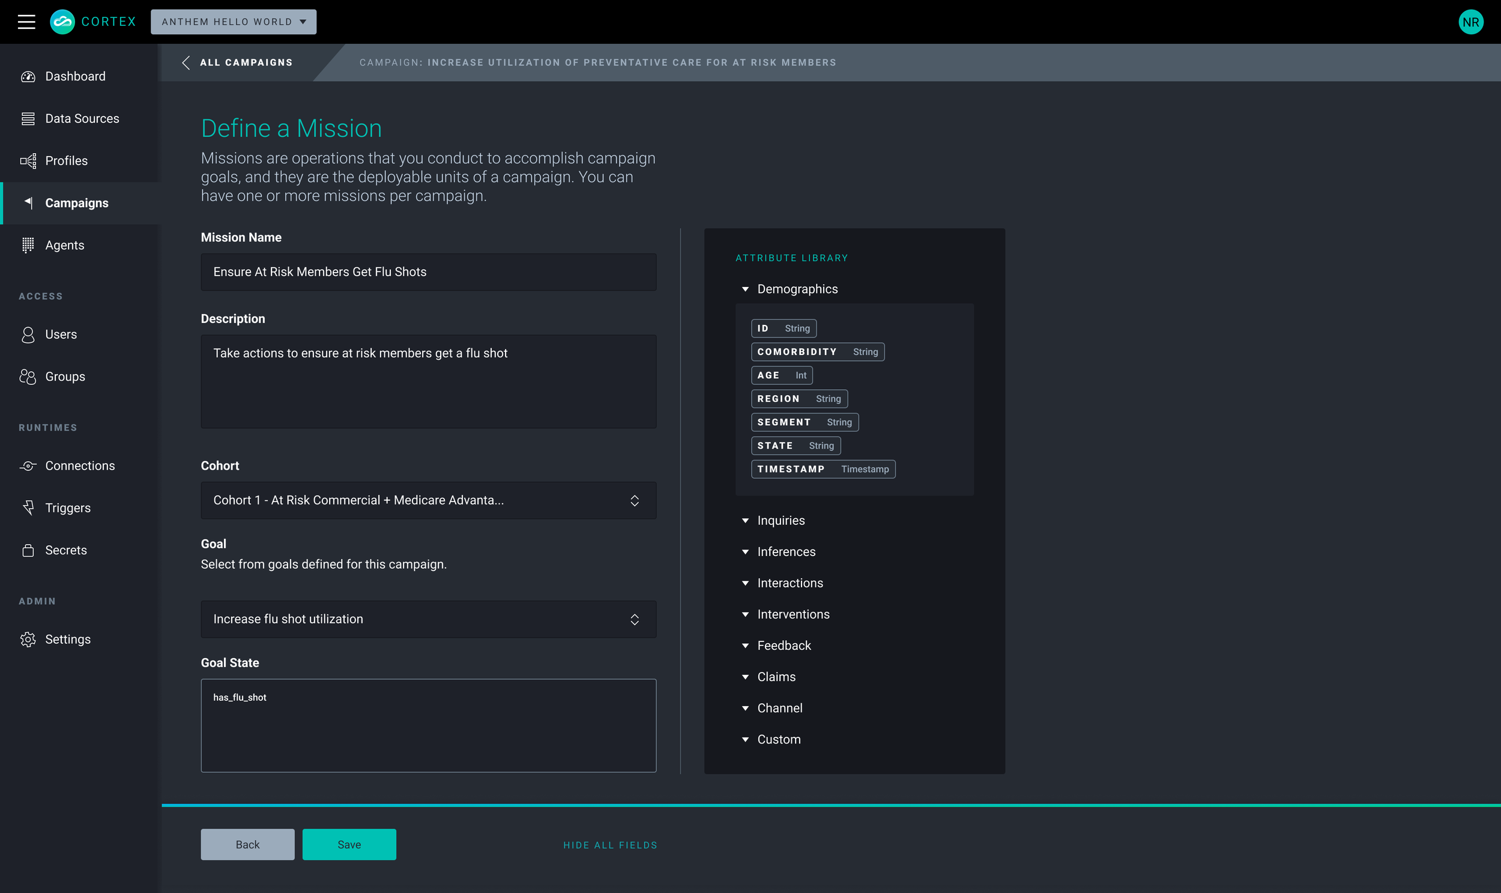Screen dimensions: 1501x893
Task: Open the Goal selection dropdown
Action: tap(428, 619)
